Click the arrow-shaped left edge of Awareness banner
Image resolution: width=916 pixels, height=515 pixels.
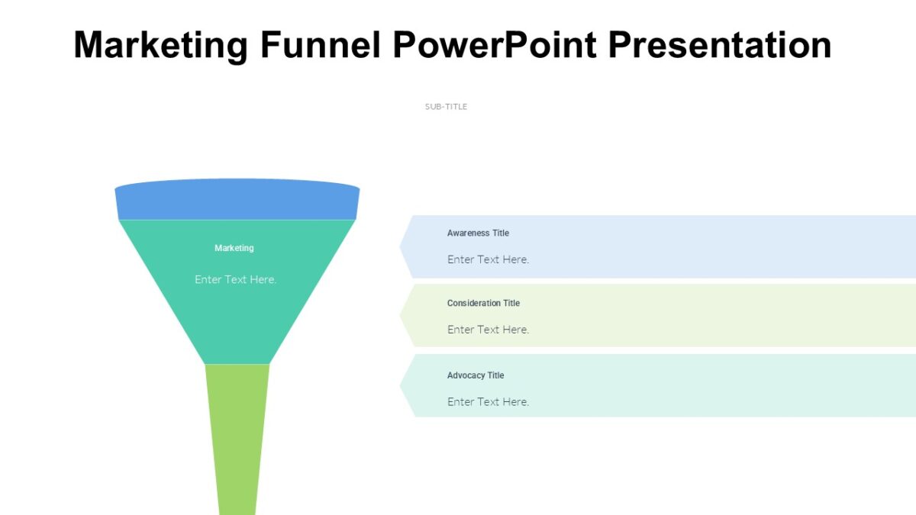tap(405, 246)
